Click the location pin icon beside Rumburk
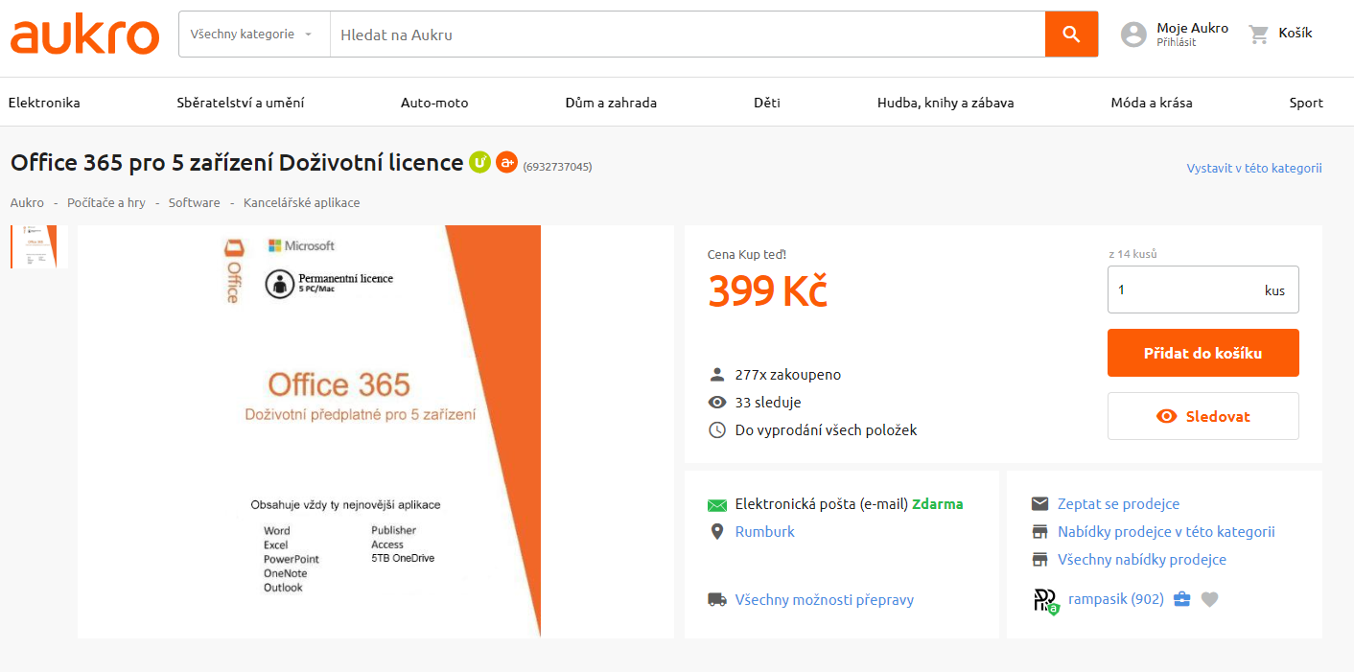1354x672 pixels. 716,532
